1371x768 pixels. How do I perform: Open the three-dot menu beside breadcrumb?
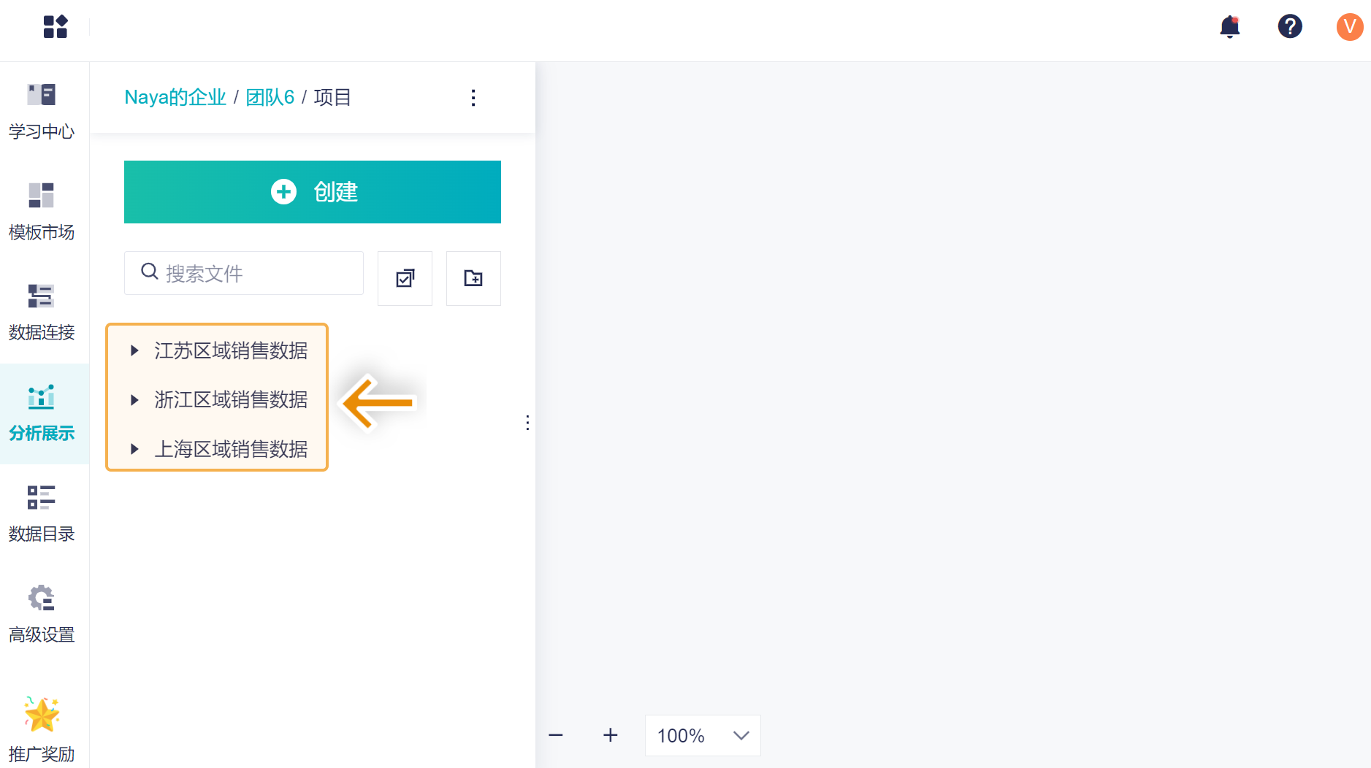pos(473,98)
